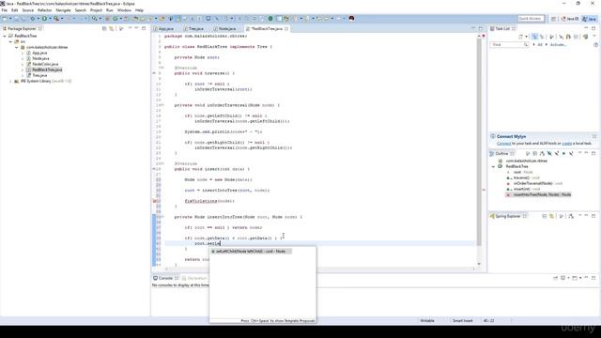Click Open Perspective icon near Quick Access
This screenshot has height=338, width=601.
tap(553, 19)
